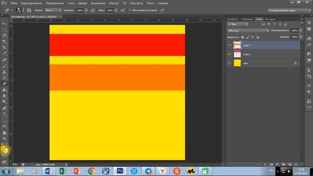Hide the Фон background layer
This screenshot has width=313, height=176.
[229, 63]
